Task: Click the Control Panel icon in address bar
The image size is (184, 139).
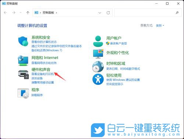Action: [36, 13]
